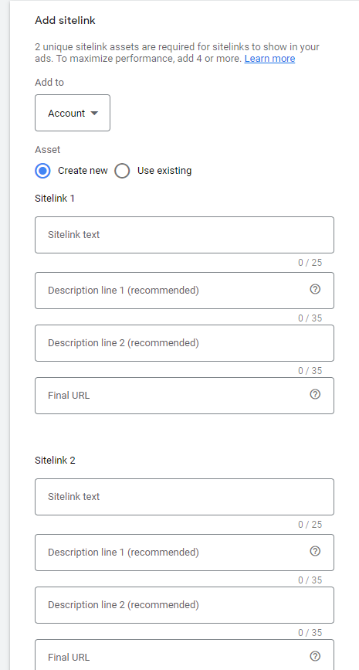Focus the Sitelink 2 Final URL field
Viewport: 359px width, 670px height.
tap(185, 655)
